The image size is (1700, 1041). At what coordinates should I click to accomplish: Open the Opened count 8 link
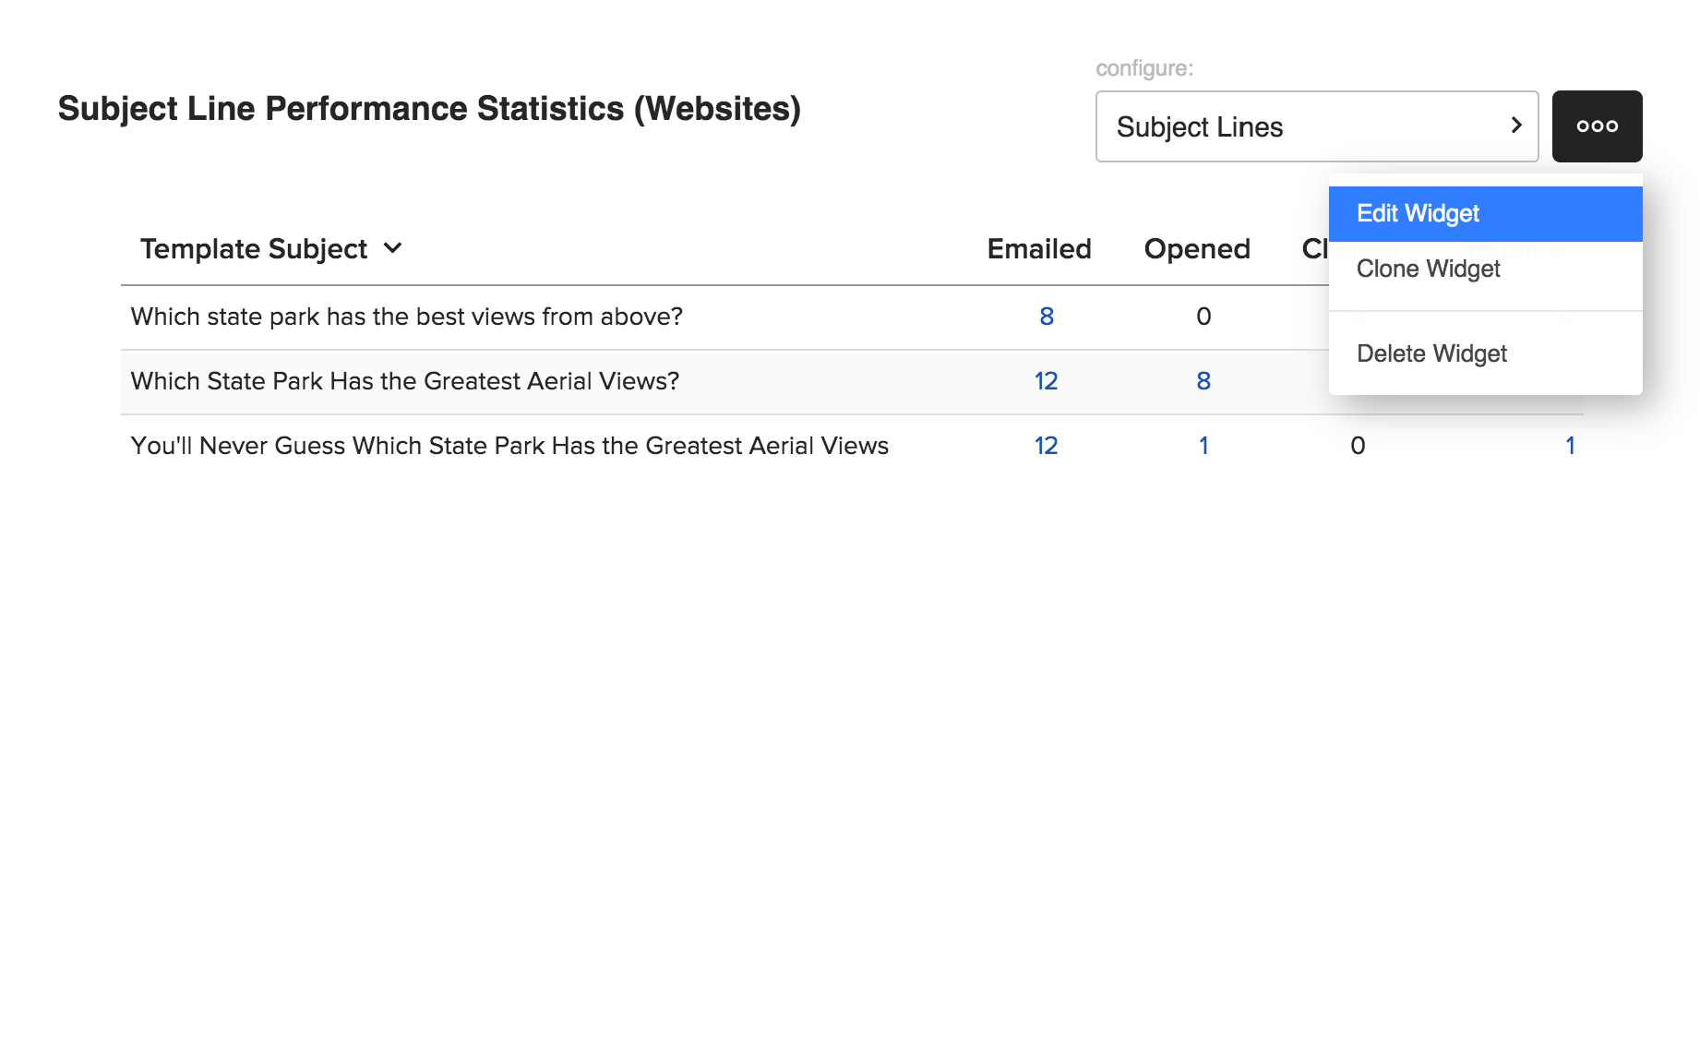pos(1203,381)
